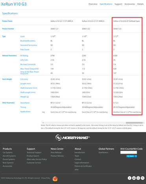The width and height of the screenshot is (146, 184).
Task: Click the left arrow of the horizontal scrollbar
Action: click(43, 123)
